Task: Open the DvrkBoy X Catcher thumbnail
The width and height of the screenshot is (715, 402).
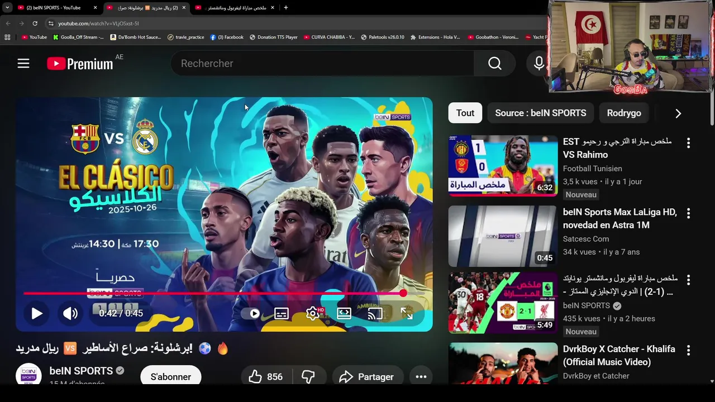Action: (x=503, y=363)
